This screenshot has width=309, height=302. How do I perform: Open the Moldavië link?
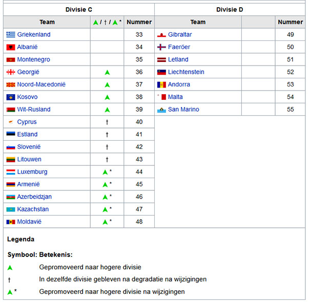point(29,222)
